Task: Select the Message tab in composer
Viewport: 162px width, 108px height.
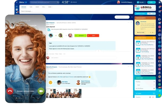Action: click(24, 7)
